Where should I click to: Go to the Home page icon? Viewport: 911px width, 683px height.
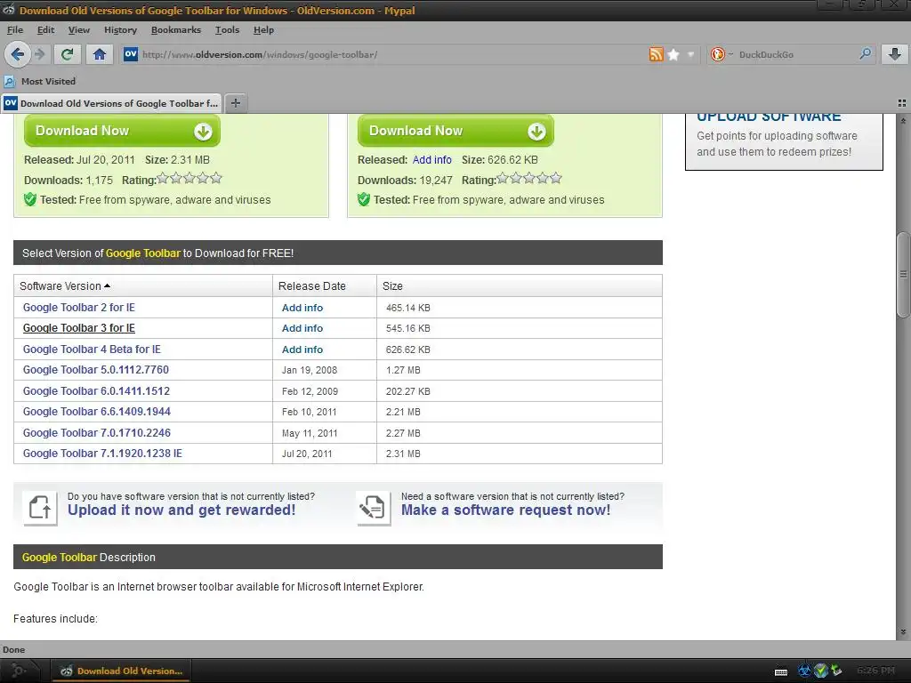click(100, 54)
